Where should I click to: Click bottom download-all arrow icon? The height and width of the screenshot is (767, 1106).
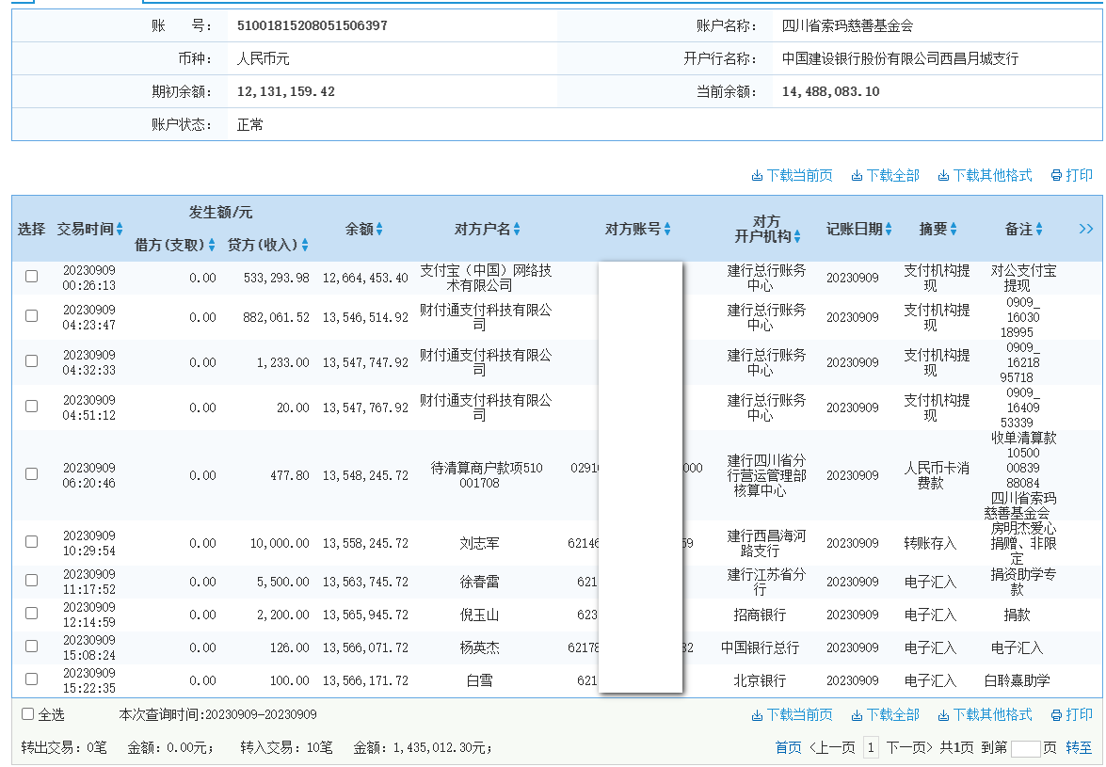point(857,715)
